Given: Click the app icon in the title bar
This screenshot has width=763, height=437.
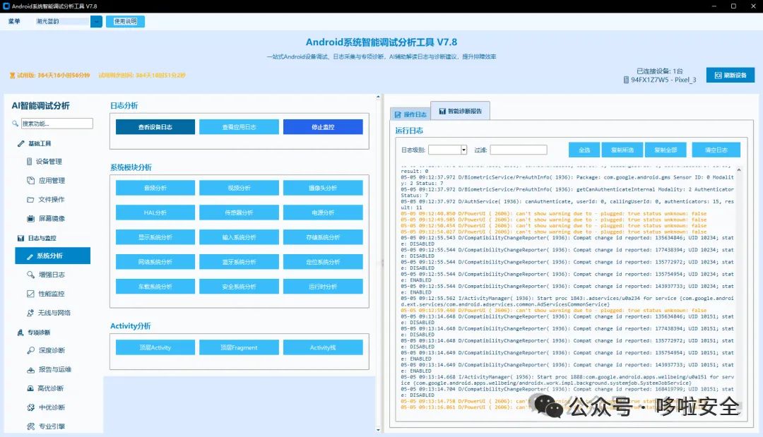Looking at the screenshot, I should (x=6, y=6).
